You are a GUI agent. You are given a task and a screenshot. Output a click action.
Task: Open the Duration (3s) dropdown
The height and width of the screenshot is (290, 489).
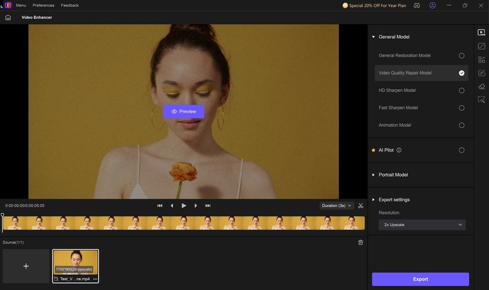tap(337, 206)
